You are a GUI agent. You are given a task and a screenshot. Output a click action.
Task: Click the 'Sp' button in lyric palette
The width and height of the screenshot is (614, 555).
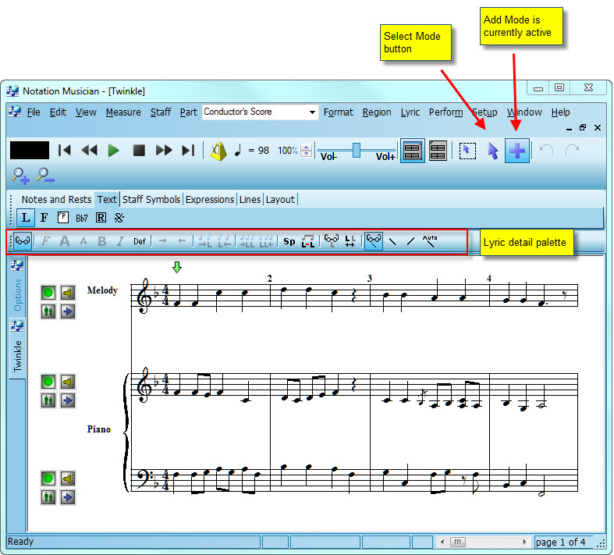tap(289, 242)
